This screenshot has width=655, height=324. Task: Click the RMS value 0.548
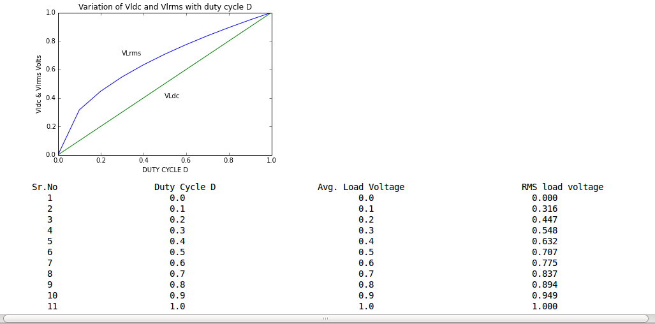coord(545,230)
